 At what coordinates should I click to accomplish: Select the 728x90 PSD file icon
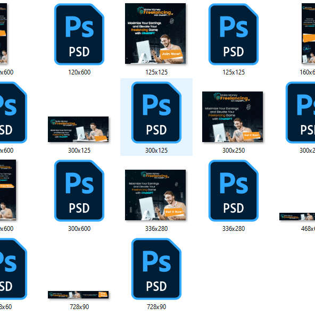156,269
